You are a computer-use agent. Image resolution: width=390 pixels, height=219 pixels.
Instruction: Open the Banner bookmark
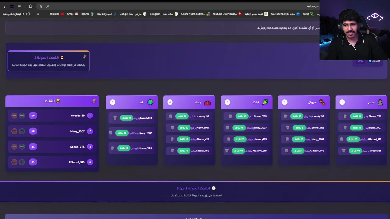pyautogui.click(x=87, y=14)
